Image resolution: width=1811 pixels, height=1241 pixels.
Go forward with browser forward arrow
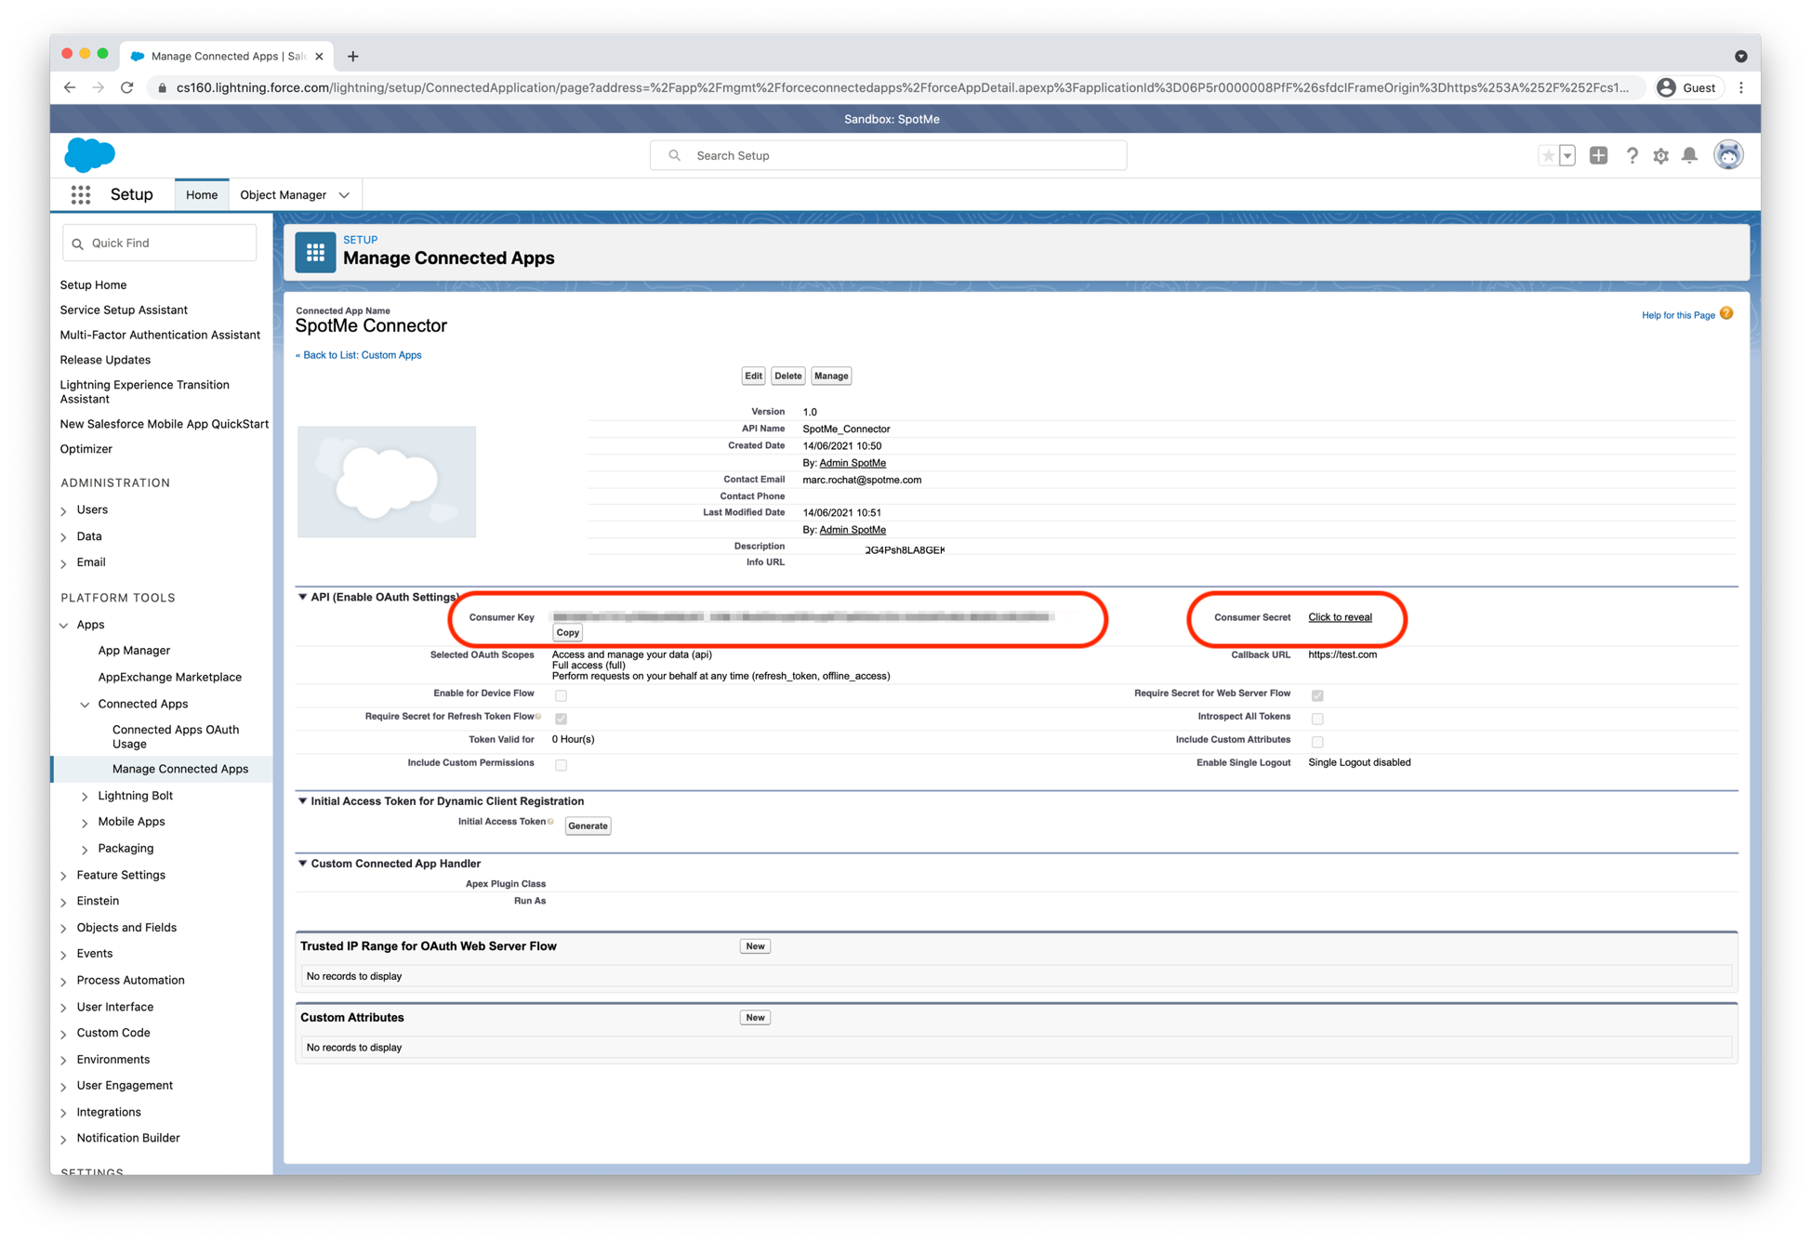pyautogui.click(x=99, y=87)
